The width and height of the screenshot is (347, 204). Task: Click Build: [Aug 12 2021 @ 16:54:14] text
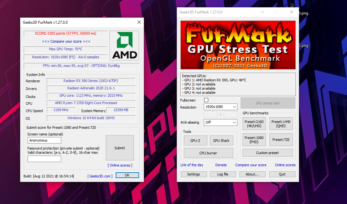click(49, 176)
